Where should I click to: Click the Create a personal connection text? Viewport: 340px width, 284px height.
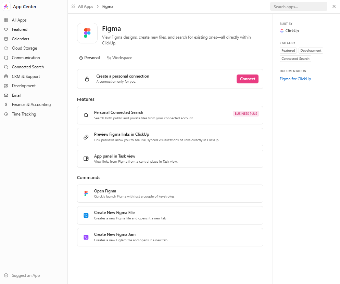[x=123, y=77]
